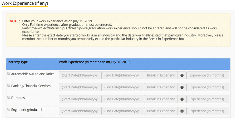Select the Engineering/Industrial checkbox
This screenshot has width=237, height=118.
pyautogui.click(x=9, y=109)
